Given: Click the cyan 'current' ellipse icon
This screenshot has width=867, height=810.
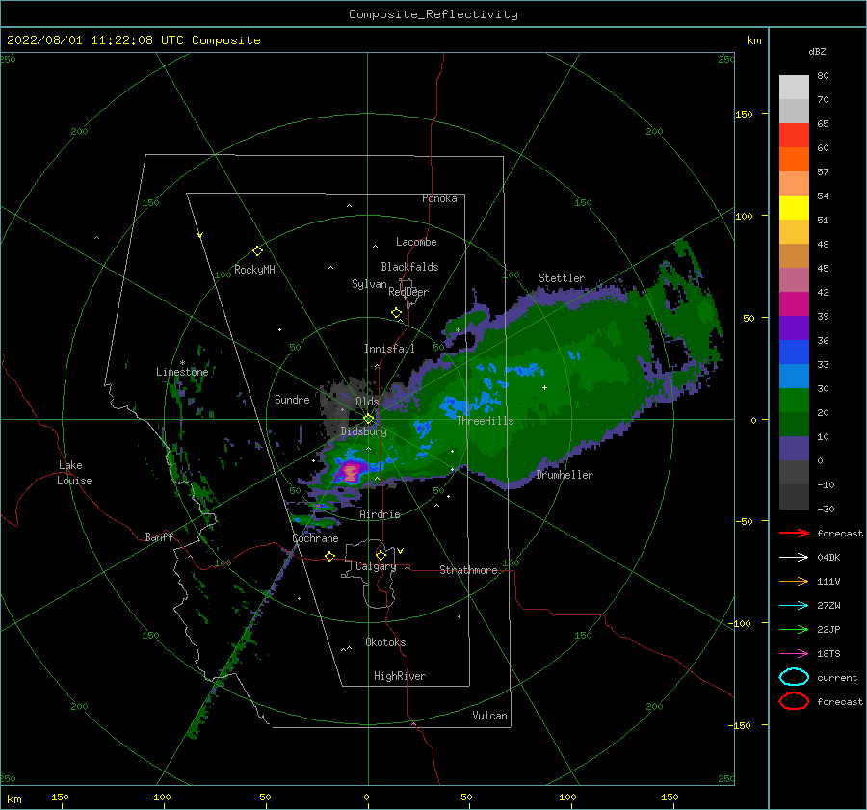Looking at the screenshot, I should [x=794, y=677].
